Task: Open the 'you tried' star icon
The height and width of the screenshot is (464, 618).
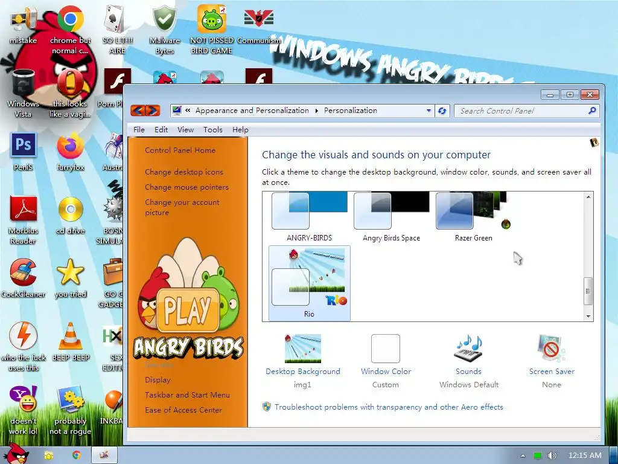Action: (70, 277)
